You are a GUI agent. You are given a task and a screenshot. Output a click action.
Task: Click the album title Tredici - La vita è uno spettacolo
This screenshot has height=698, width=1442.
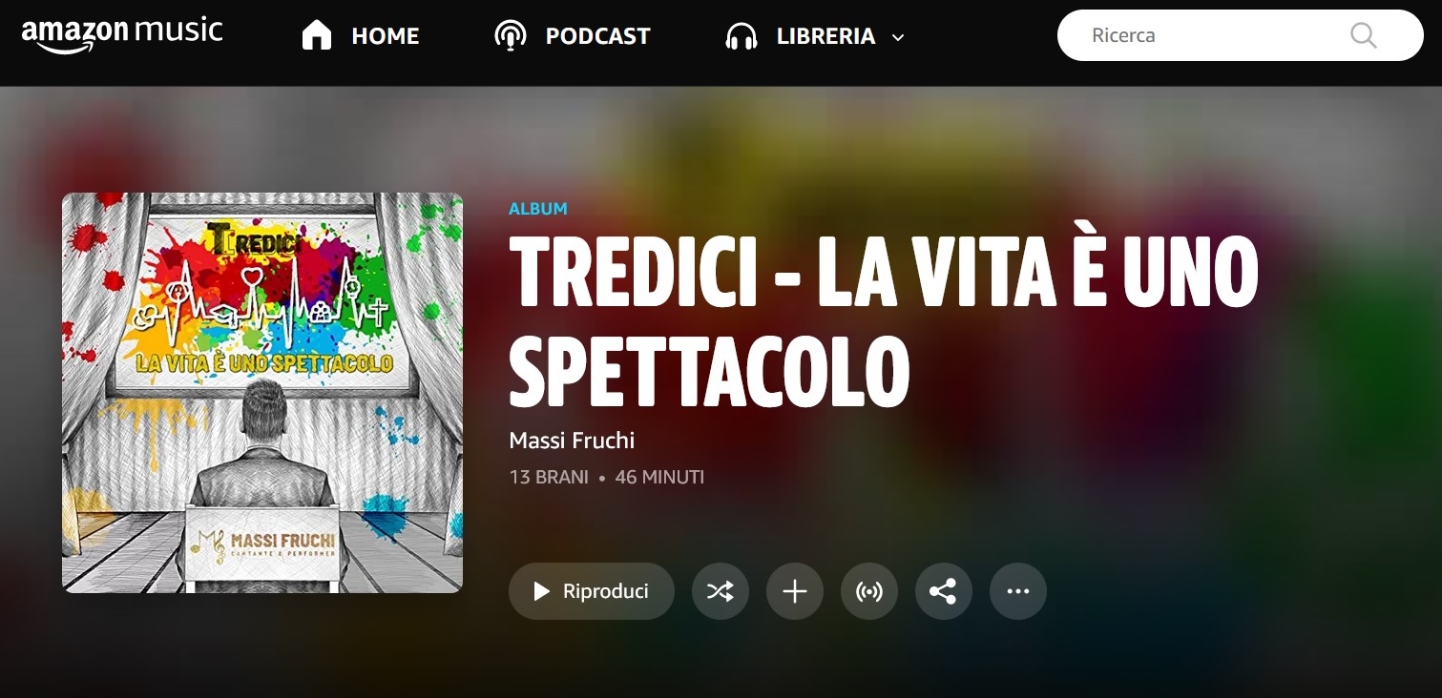[884, 318]
